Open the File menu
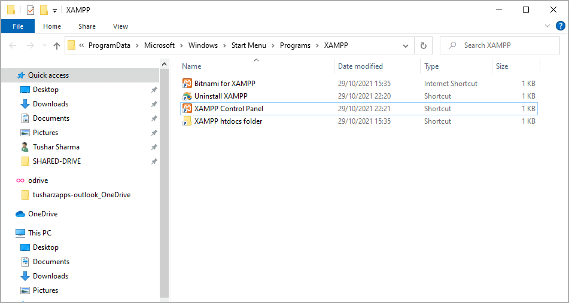Viewport: 569px width, 303px height. [x=18, y=26]
